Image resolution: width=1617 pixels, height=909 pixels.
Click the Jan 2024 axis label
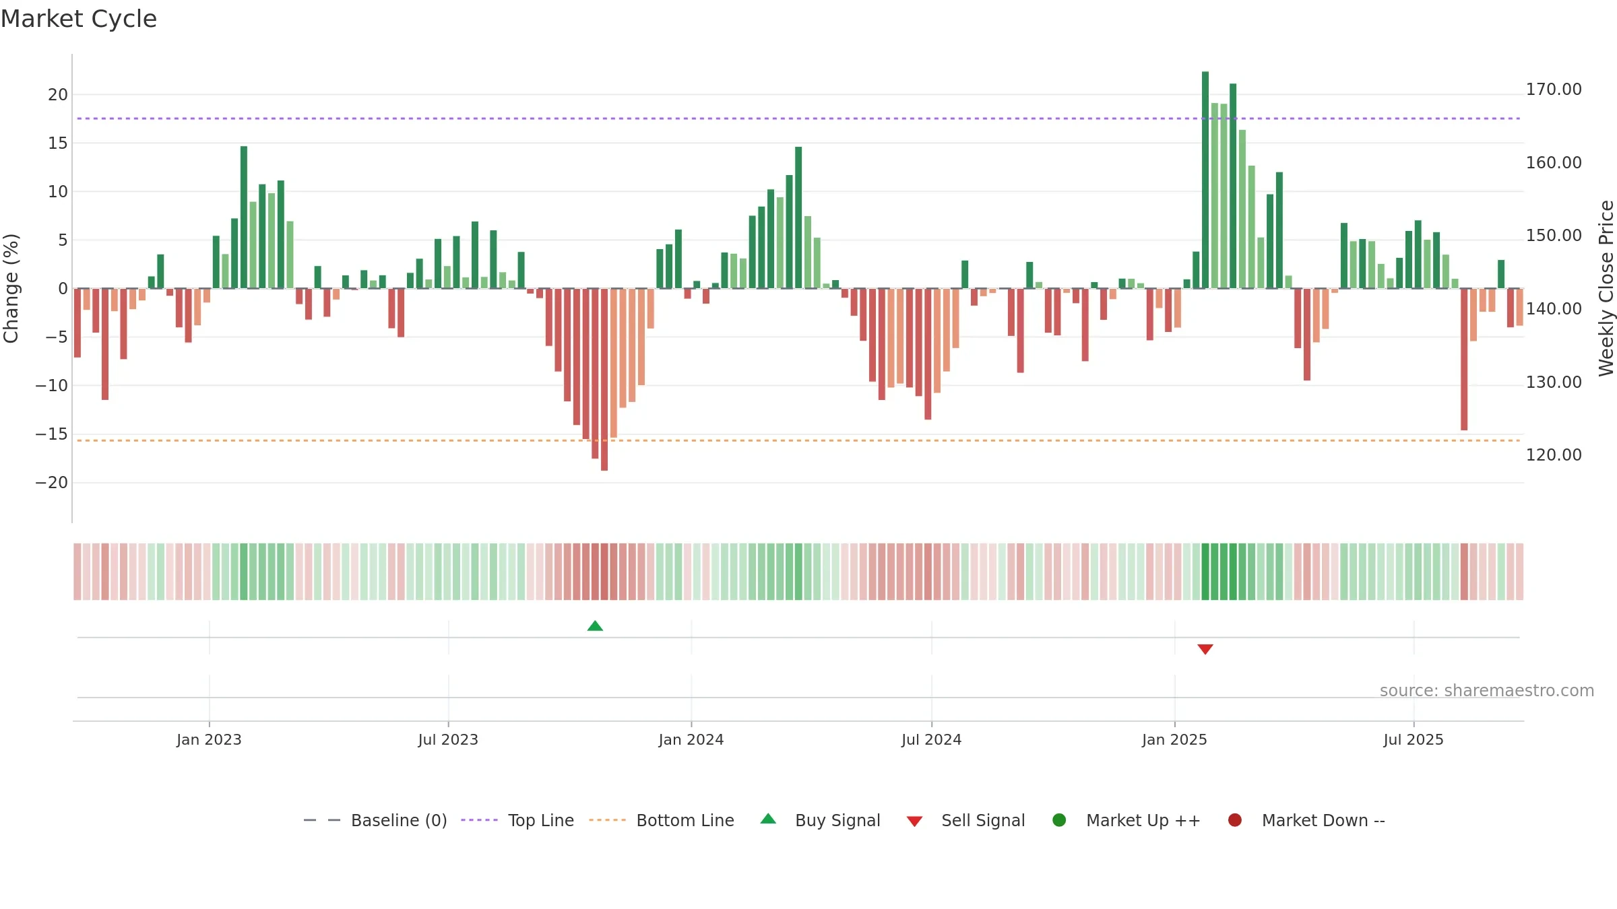click(691, 739)
